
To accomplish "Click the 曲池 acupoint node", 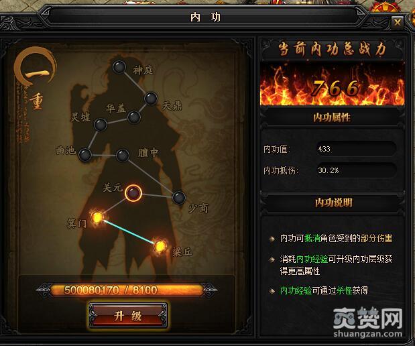I will [x=85, y=155].
